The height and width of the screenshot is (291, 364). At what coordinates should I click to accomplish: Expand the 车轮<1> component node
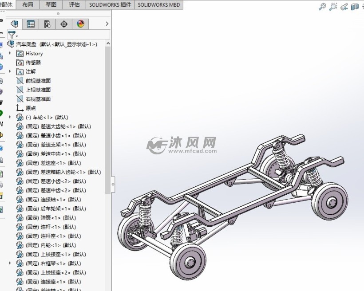point(10,117)
